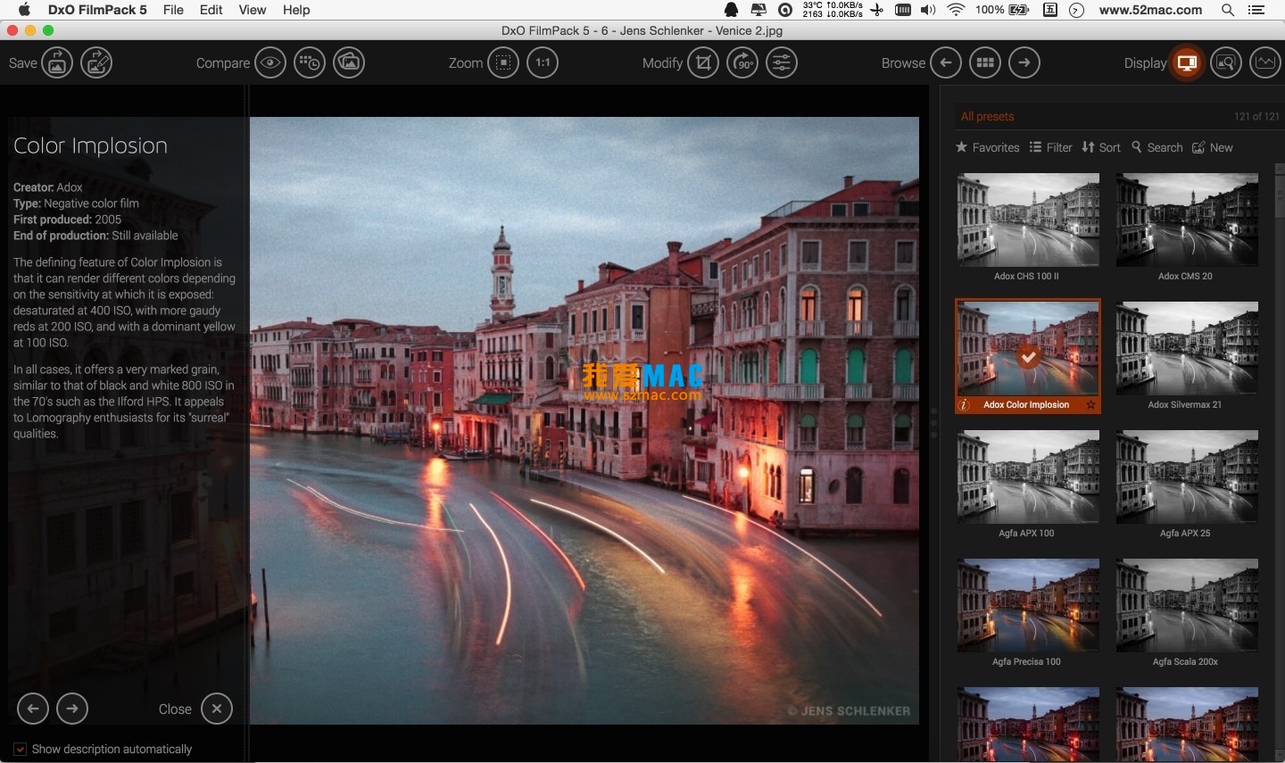Image resolution: width=1285 pixels, height=763 pixels.
Task: Open the Wi-Fi status menu
Action: click(956, 10)
